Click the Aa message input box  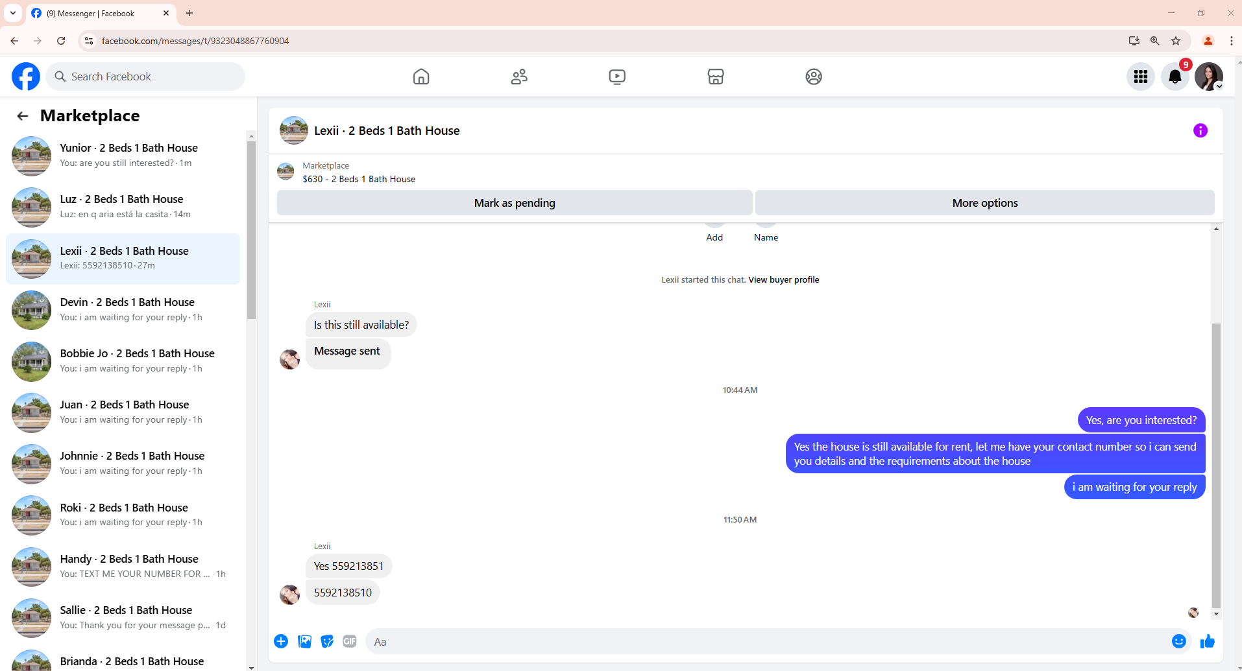tap(778, 642)
